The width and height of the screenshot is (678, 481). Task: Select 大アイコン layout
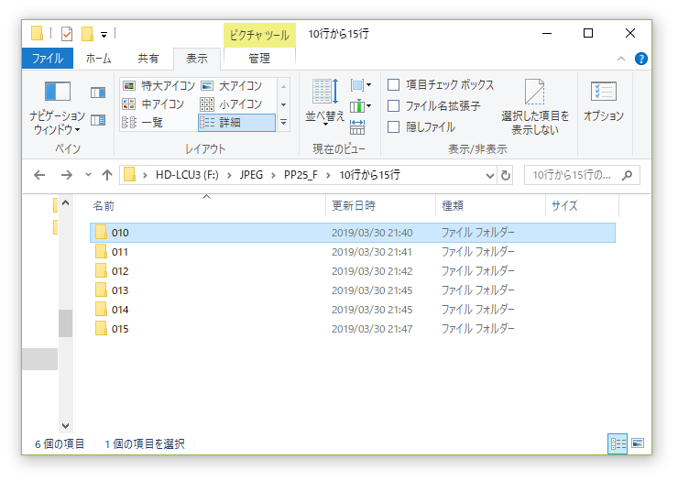236,85
